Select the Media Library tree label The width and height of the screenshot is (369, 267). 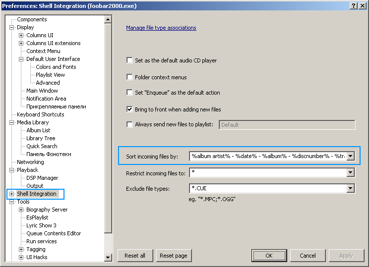(x=33, y=123)
